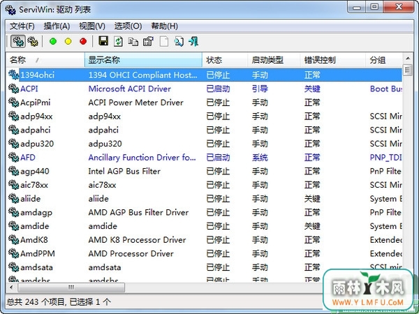The height and width of the screenshot is (314, 419).
Task: Refresh the list using refresh icon
Action: 118,41
